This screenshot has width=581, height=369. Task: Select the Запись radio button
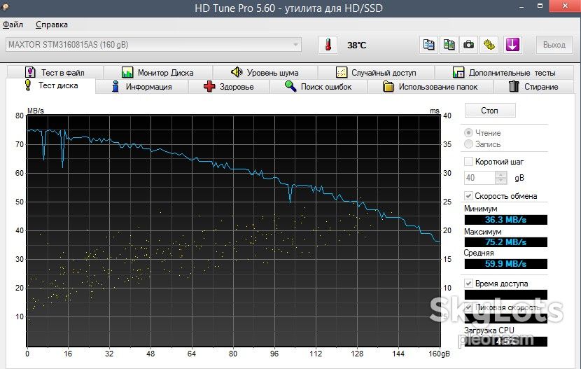click(468, 144)
